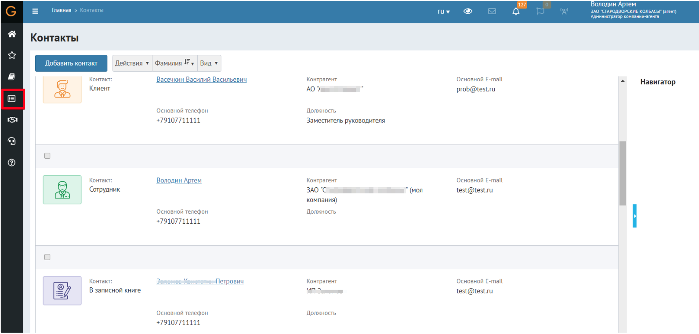Screen dimensions: 699x334
Task: Open the flag icon with 0 badge
Action: point(540,11)
